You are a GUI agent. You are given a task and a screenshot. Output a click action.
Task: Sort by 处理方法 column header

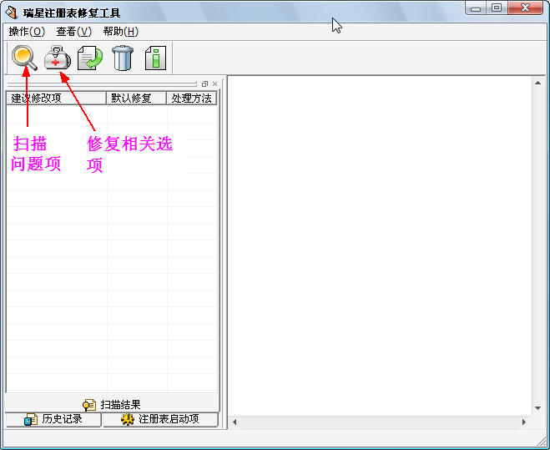tap(191, 98)
